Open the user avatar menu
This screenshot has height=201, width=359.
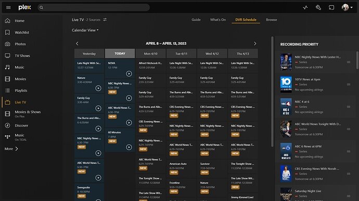tap(347, 8)
